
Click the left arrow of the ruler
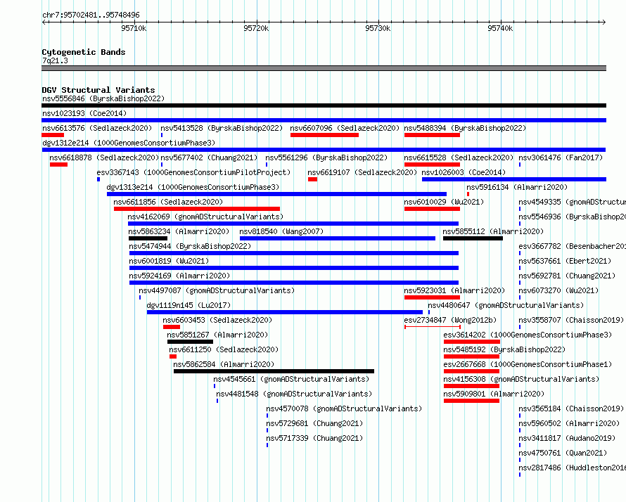[44, 22]
